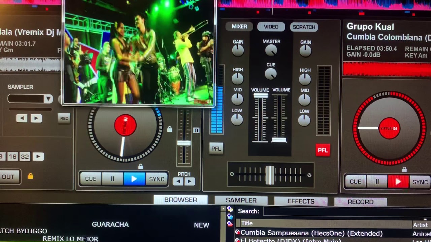Select next sampler with right arrow
This screenshot has width=431, height=242.
pyautogui.click(x=36, y=118)
